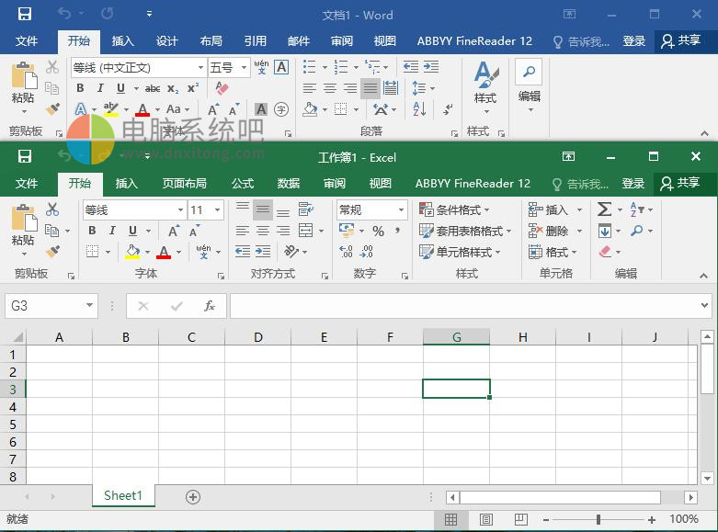This screenshot has height=532, width=718.
Task: Open Word font name dropdown 等线
Action: pos(200,68)
